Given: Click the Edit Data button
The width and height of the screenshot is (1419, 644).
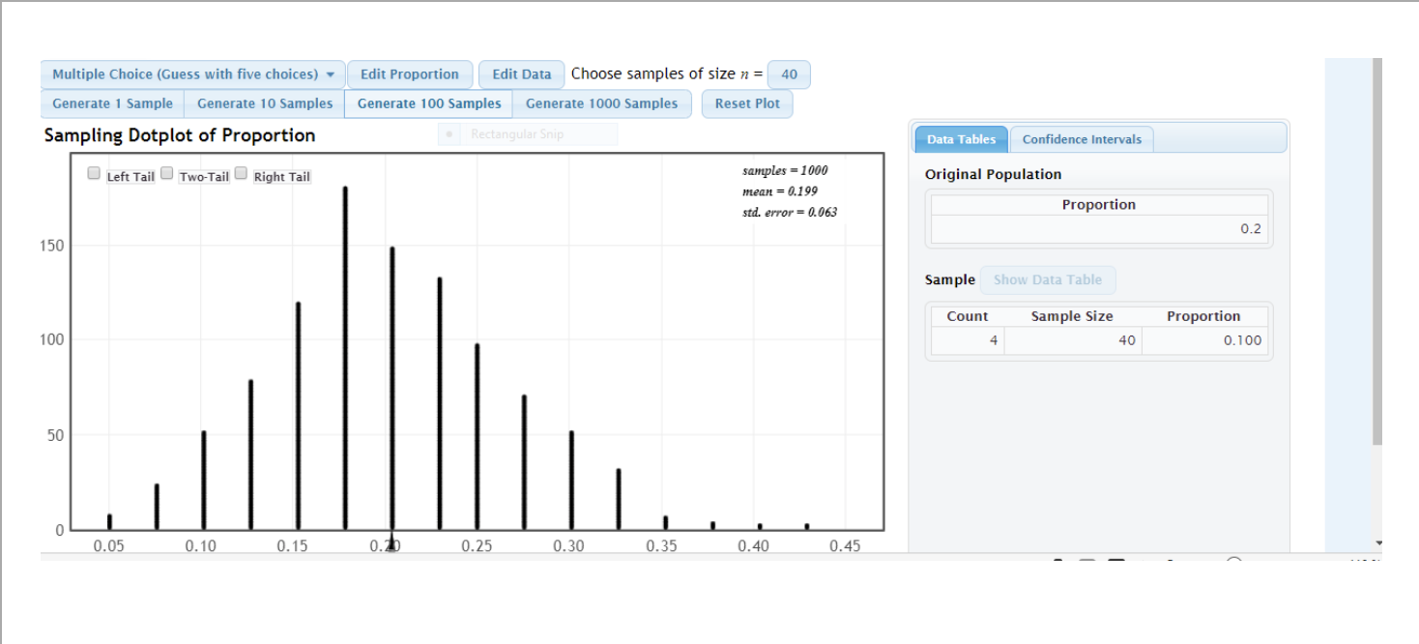Looking at the screenshot, I should click(x=521, y=73).
